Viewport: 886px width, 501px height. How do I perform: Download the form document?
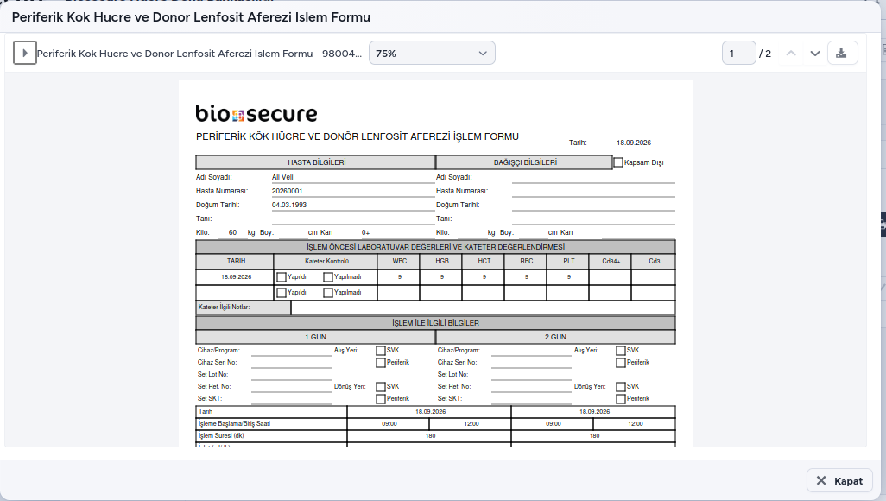click(842, 54)
